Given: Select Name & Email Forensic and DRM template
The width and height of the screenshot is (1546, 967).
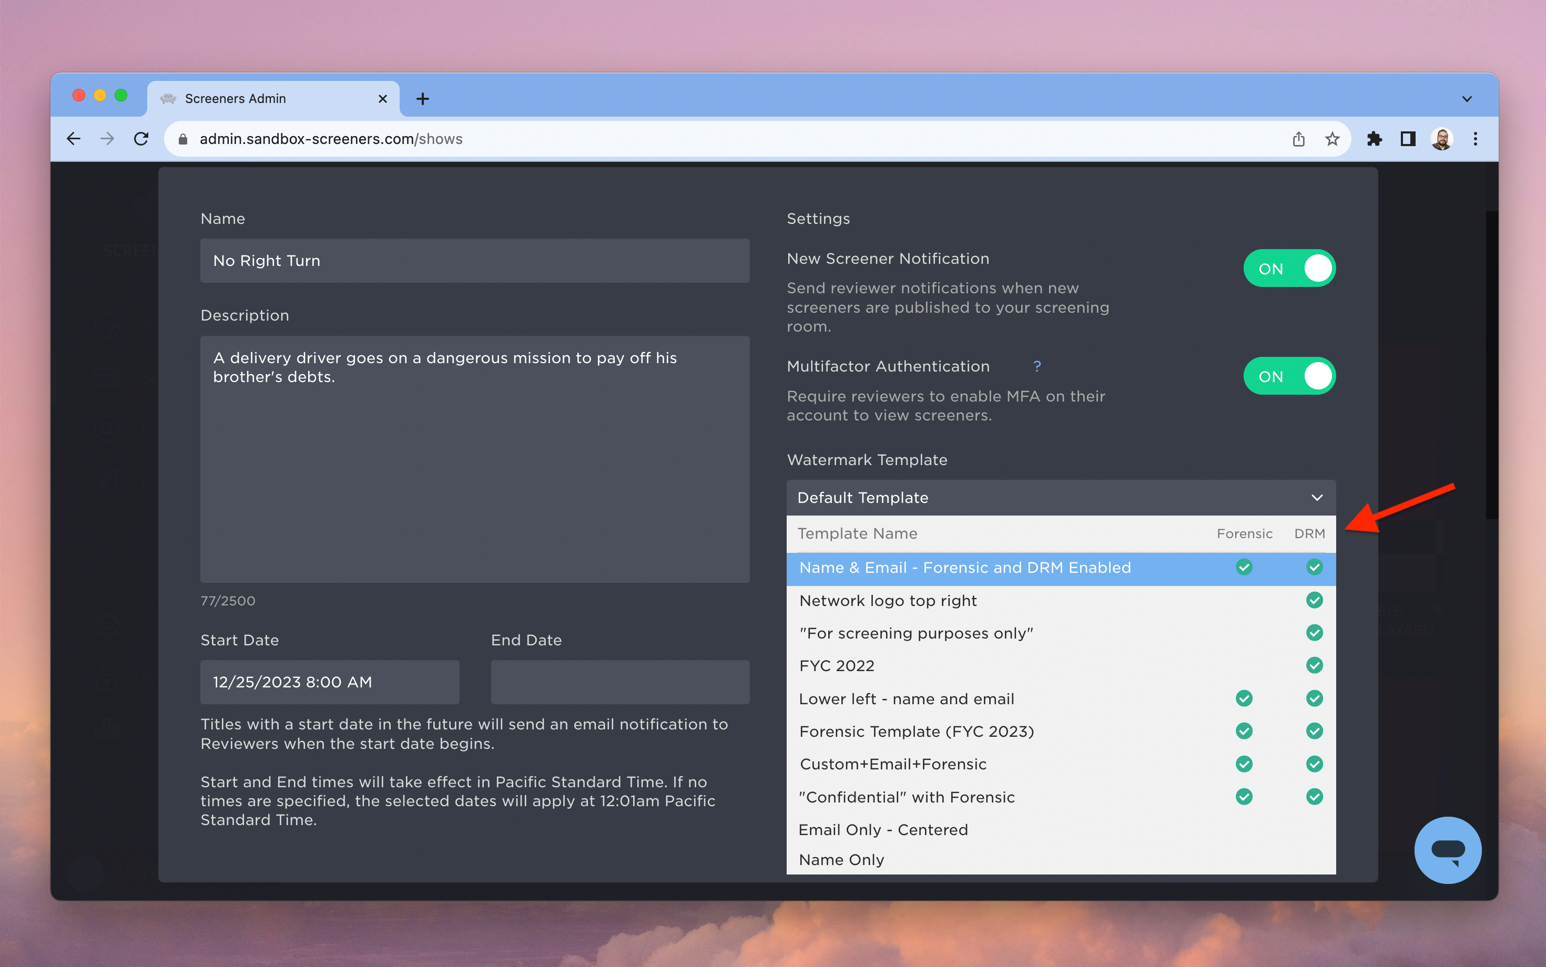Looking at the screenshot, I should (x=964, y=568).
